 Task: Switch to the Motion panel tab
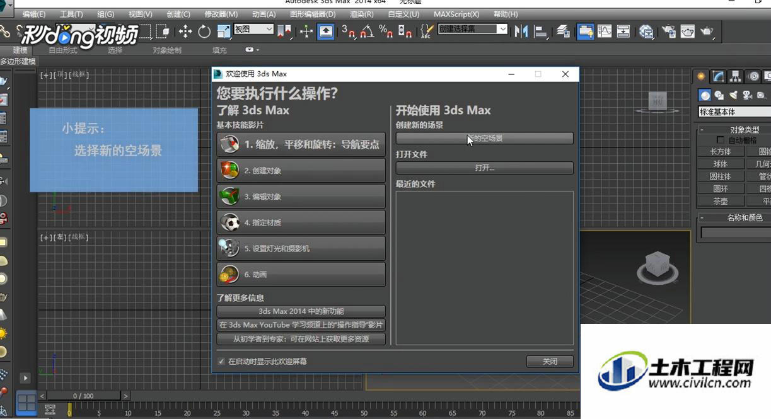coord(754,76)
